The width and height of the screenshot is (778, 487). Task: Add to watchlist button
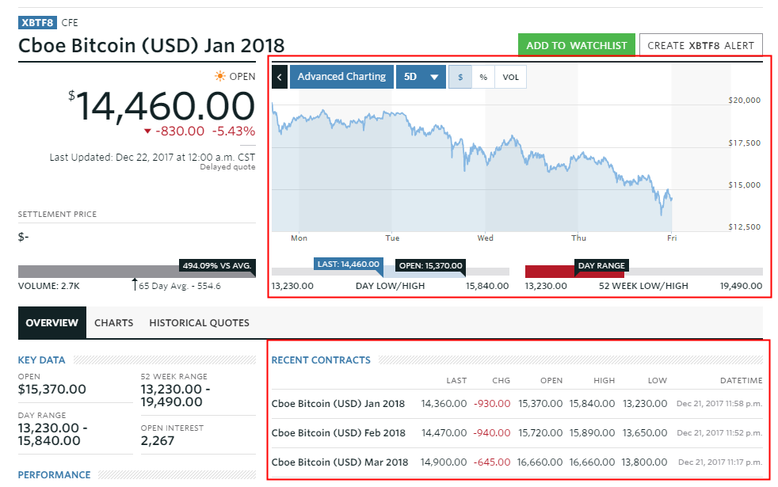click(x=577, y=45)
